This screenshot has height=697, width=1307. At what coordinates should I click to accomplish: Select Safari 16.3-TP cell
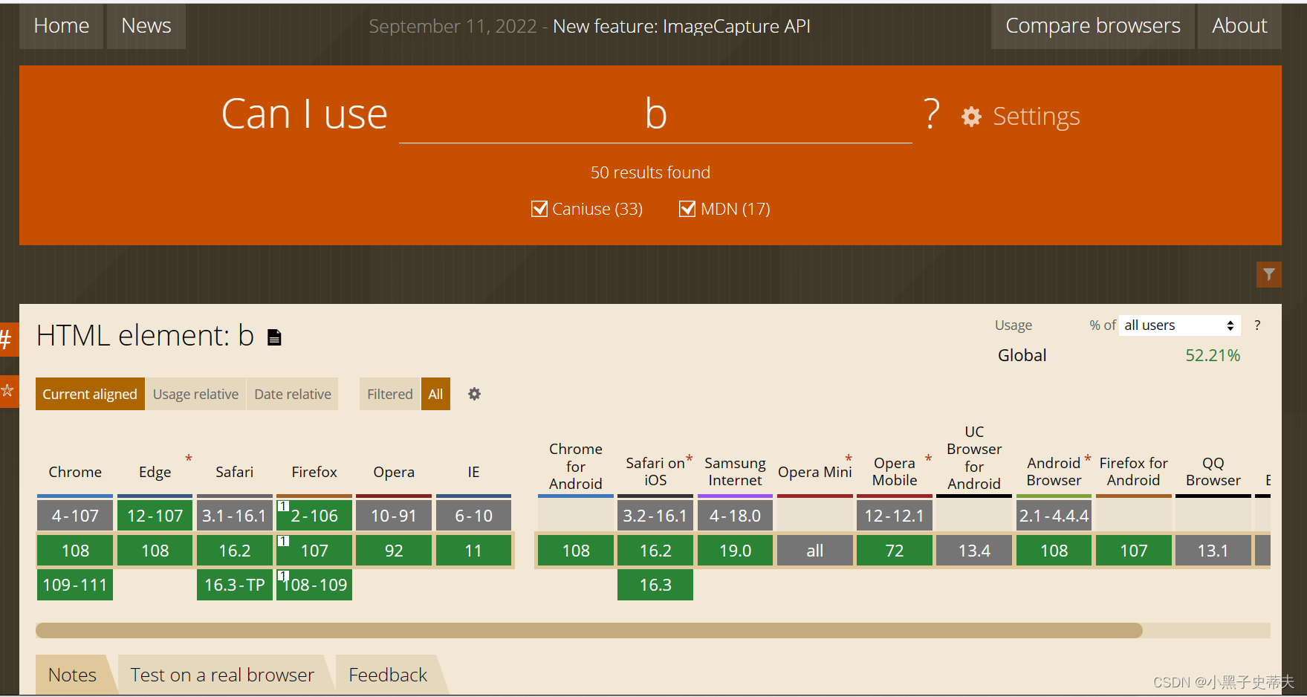tap(234, 585)
